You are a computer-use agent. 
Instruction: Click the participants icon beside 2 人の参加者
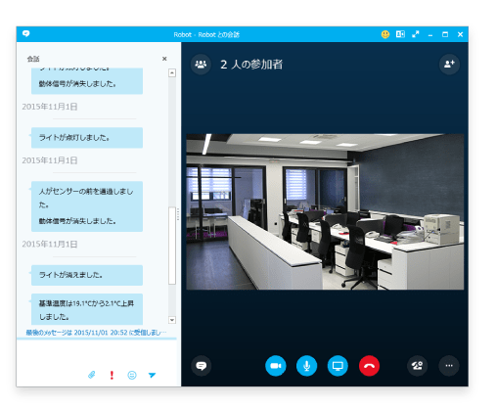point(201,65)
